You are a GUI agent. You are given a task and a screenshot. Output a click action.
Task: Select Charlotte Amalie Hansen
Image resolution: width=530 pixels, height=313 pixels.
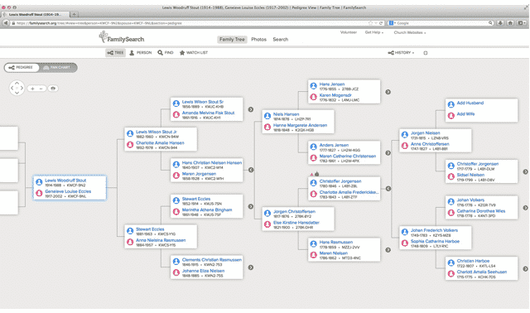coord(160,143)
